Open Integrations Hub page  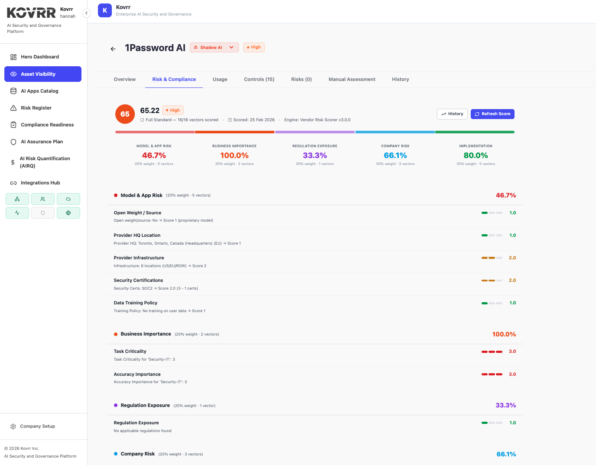pyautogui.click(x=43, y=183)
